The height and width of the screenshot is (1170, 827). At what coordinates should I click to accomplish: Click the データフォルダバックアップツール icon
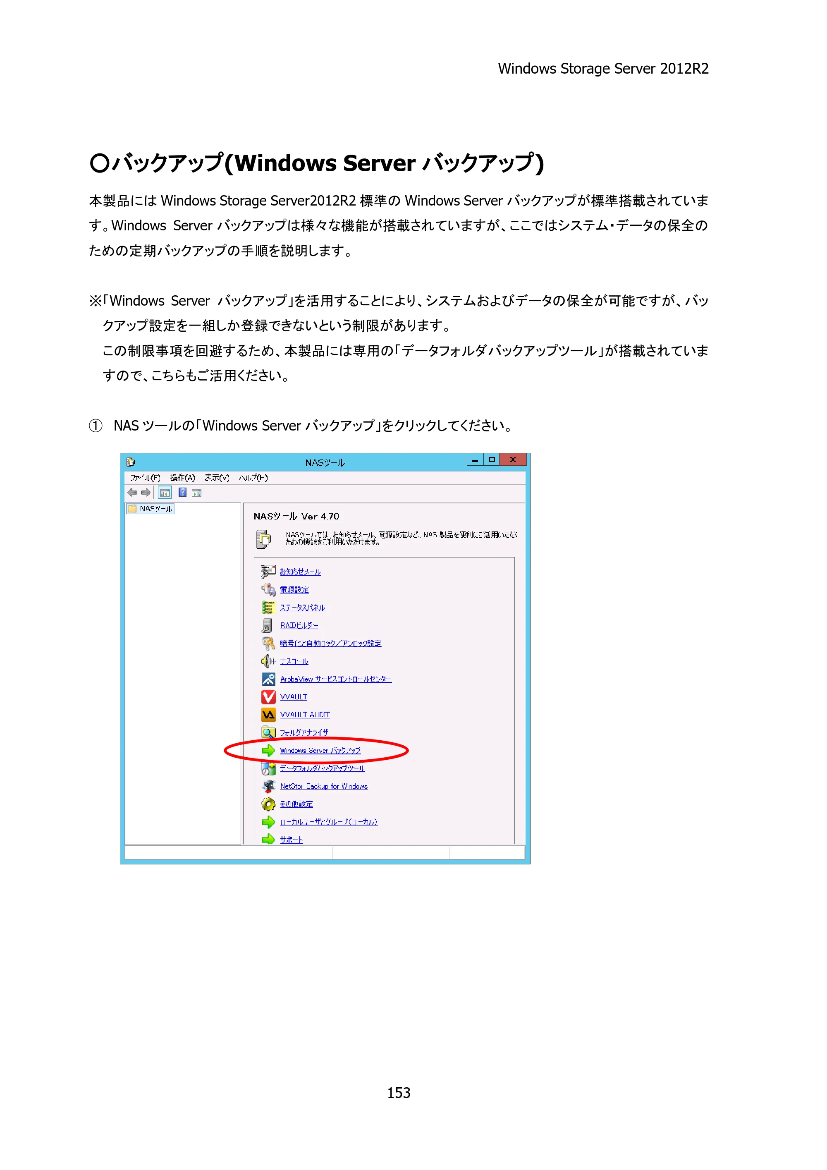click(x=268, y=768)
